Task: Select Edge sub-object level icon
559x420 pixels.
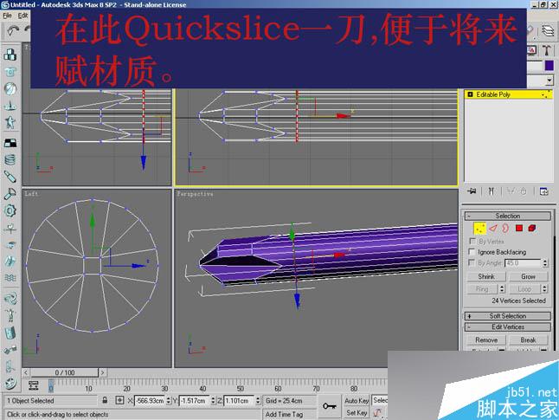Action: pyautogui.click(x=493, y=228)
